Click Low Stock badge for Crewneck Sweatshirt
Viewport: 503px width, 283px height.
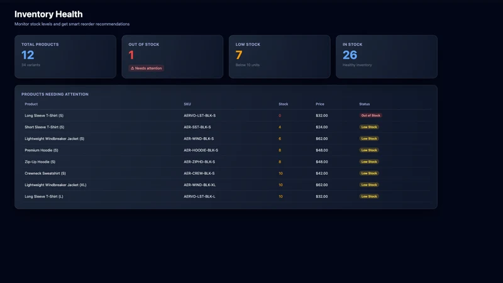click(x=369, y=174)
